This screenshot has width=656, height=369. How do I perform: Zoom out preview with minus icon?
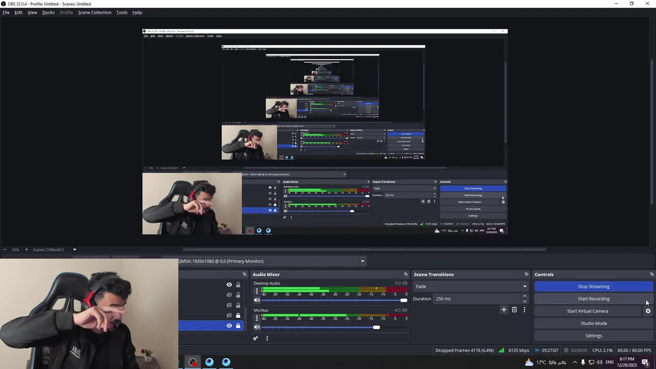click(x=4, y=250)
